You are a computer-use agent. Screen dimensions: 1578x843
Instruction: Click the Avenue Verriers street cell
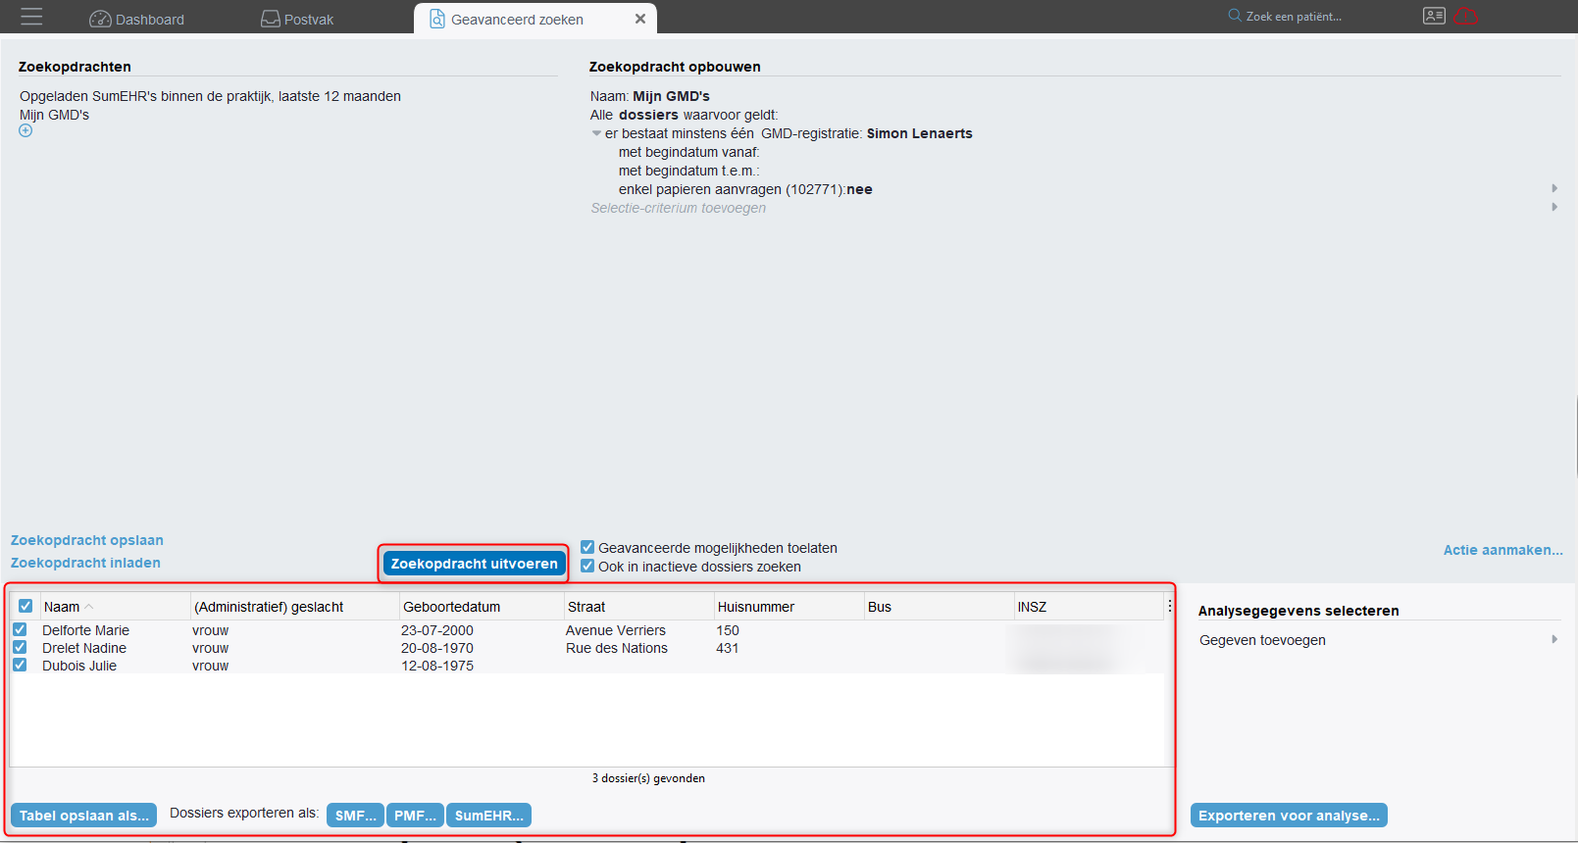click(616, 630)
